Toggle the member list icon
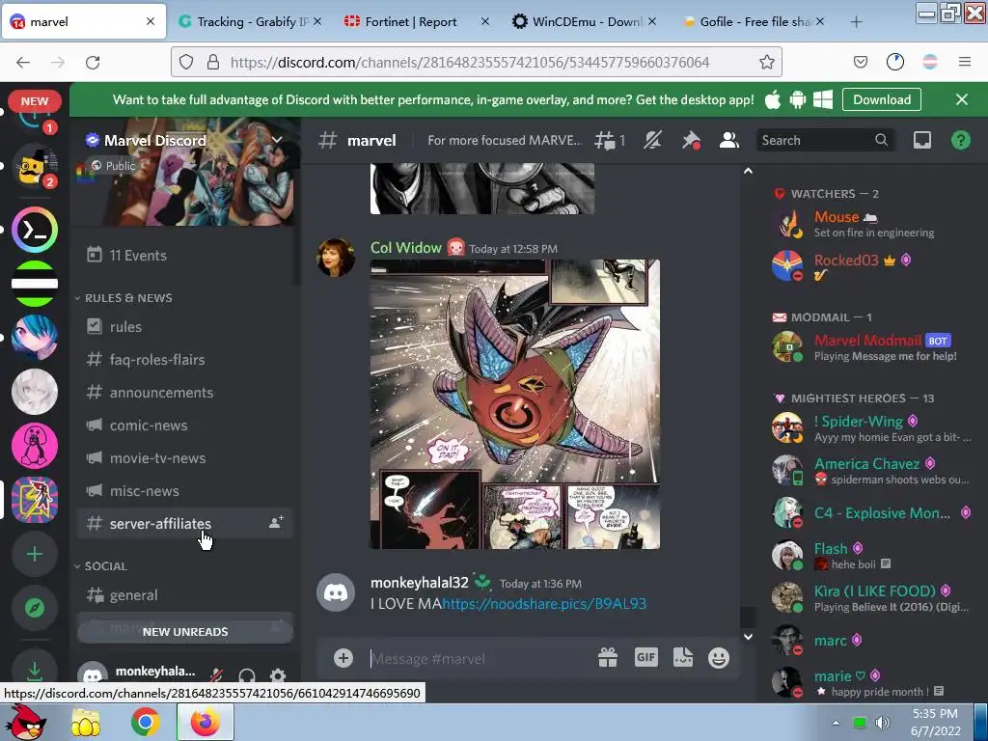Image resolution: width=988 pixels, height=741 pixels. point(729,140)
